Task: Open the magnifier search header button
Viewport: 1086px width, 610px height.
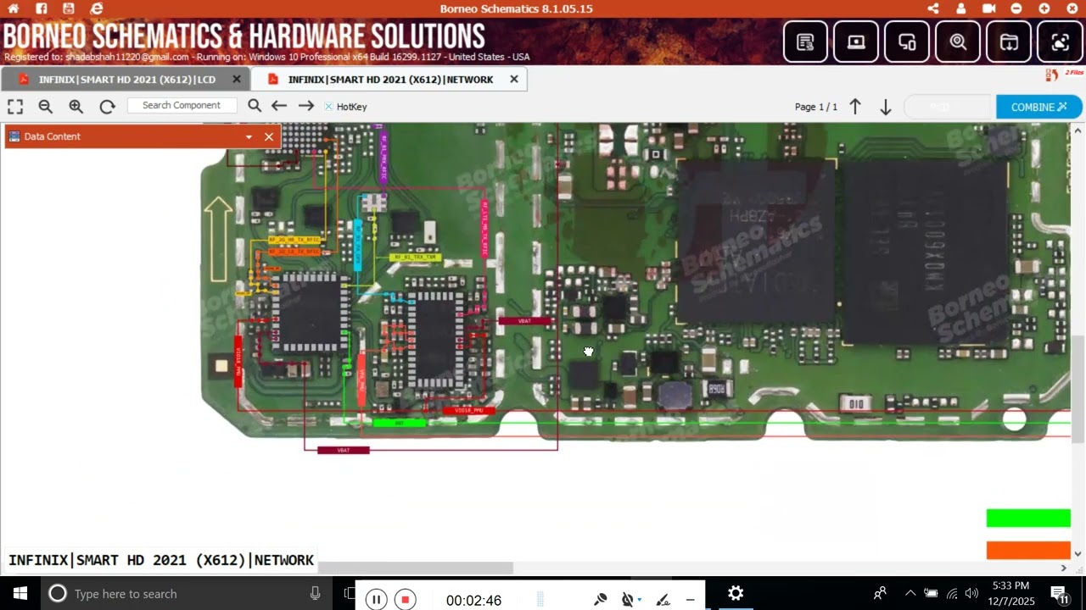Action: pos(958,42)
